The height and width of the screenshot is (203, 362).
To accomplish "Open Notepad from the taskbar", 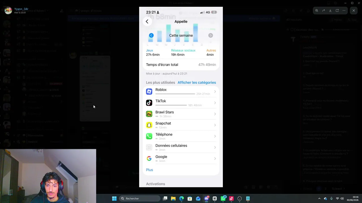I will (x=248, y=198).
